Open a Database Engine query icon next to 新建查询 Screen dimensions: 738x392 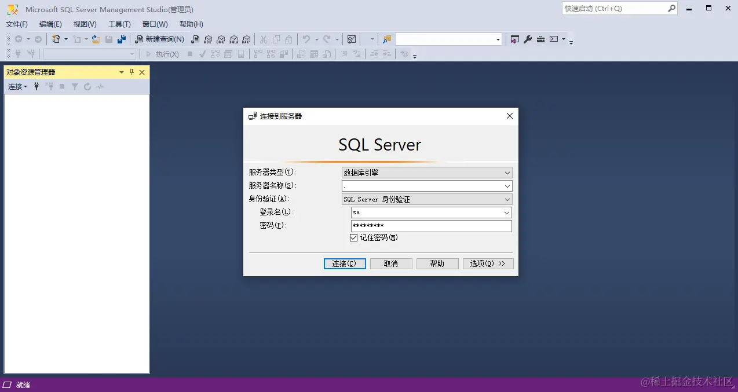(x=195, y=39)
